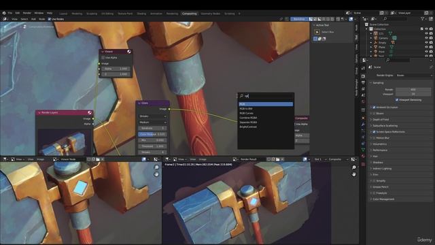Select RGB in the search results
Screen dimensions: 435x245
coord(266,104)
